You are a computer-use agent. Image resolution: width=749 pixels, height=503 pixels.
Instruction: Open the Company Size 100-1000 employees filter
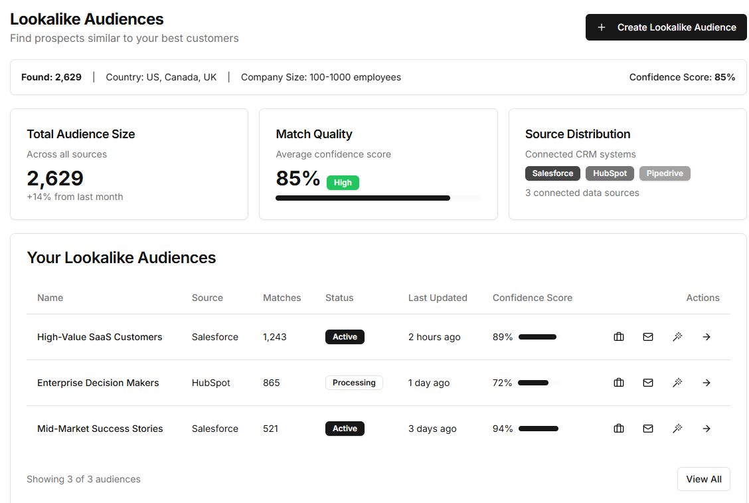[x=321, y=77]
